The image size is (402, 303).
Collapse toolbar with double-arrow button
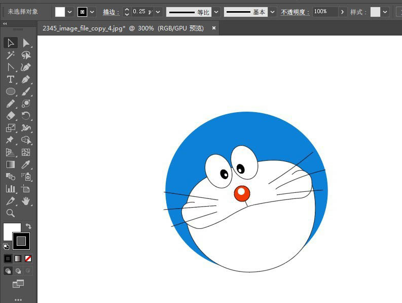5,24
